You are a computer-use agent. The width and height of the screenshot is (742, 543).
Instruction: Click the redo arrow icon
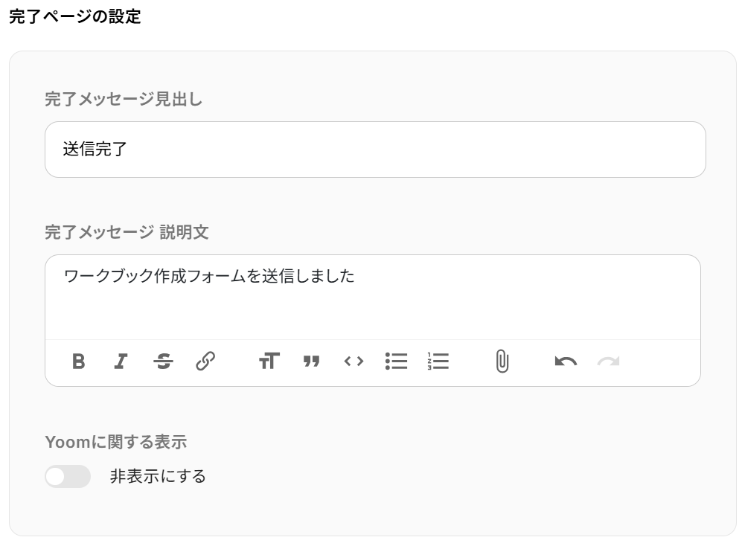(608, 362)
